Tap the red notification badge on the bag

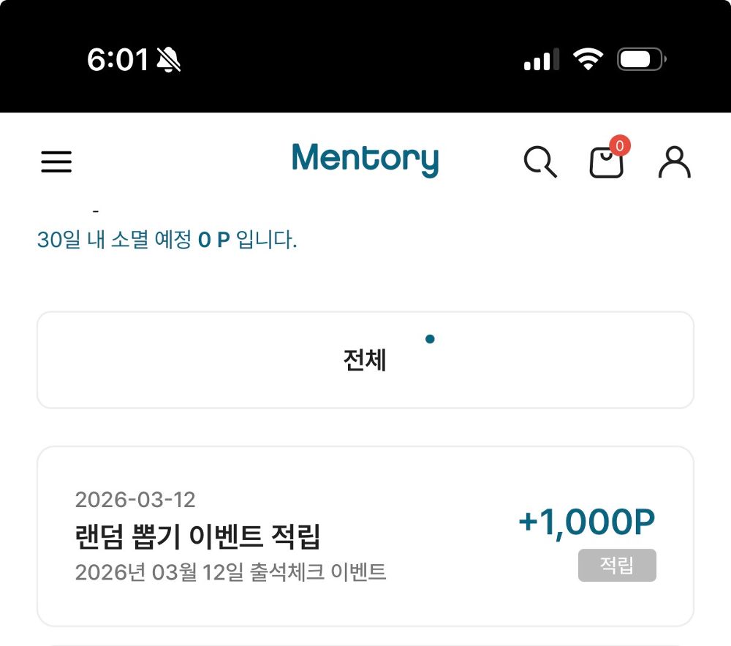coord(620,145)
